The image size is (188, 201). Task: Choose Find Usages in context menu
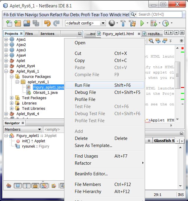click(x=104, y=156)
